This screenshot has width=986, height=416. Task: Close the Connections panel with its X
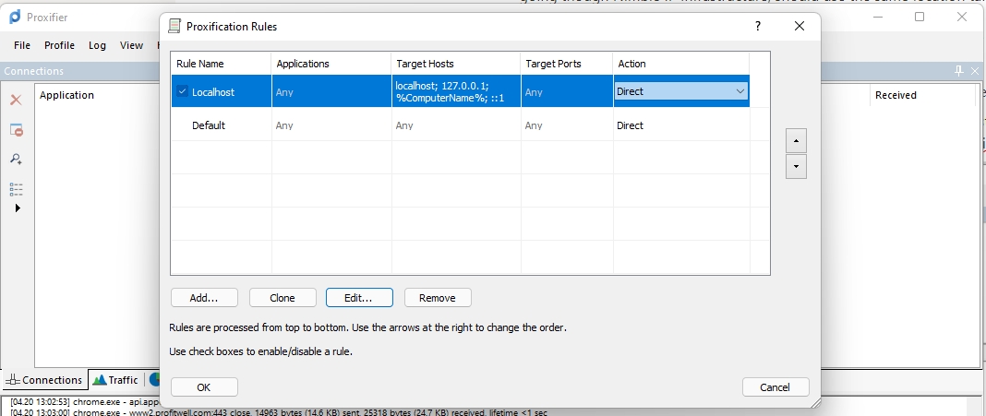click(975, 71)
